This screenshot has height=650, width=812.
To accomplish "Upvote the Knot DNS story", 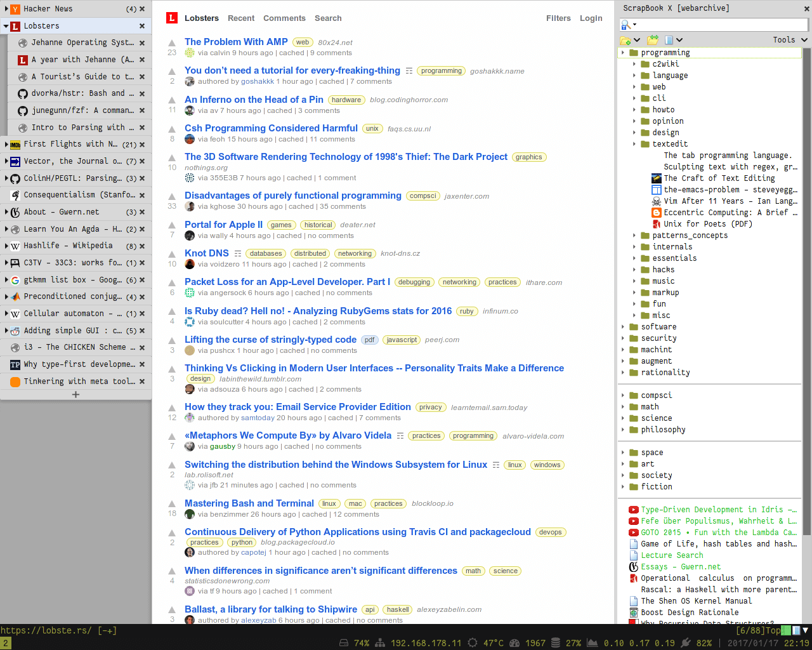I will (x=172, y=255).
